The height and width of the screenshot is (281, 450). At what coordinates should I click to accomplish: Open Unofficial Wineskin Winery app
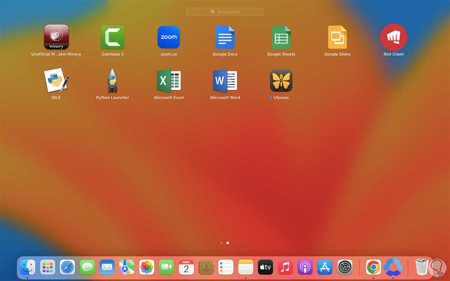tap(56, 37)
